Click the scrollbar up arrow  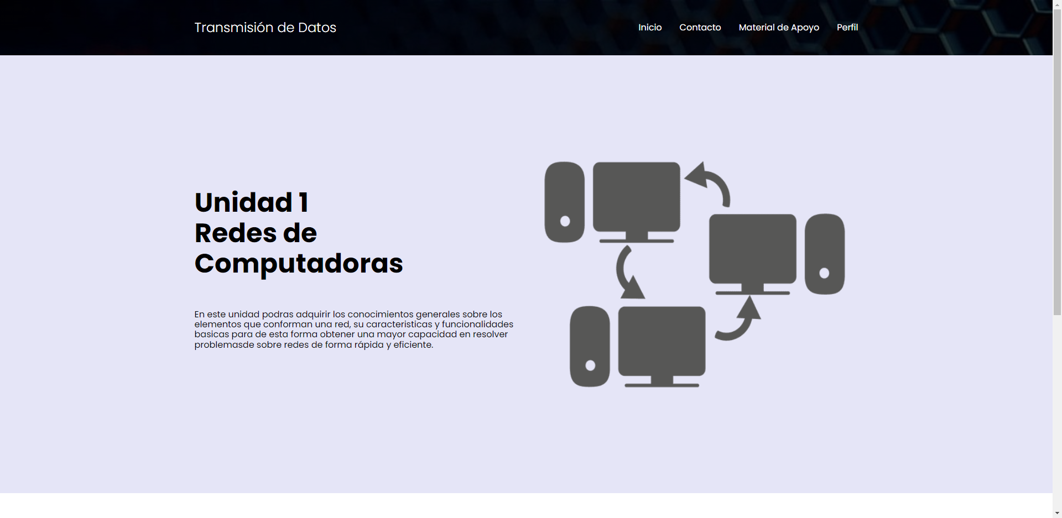[x=1056, y=4]
